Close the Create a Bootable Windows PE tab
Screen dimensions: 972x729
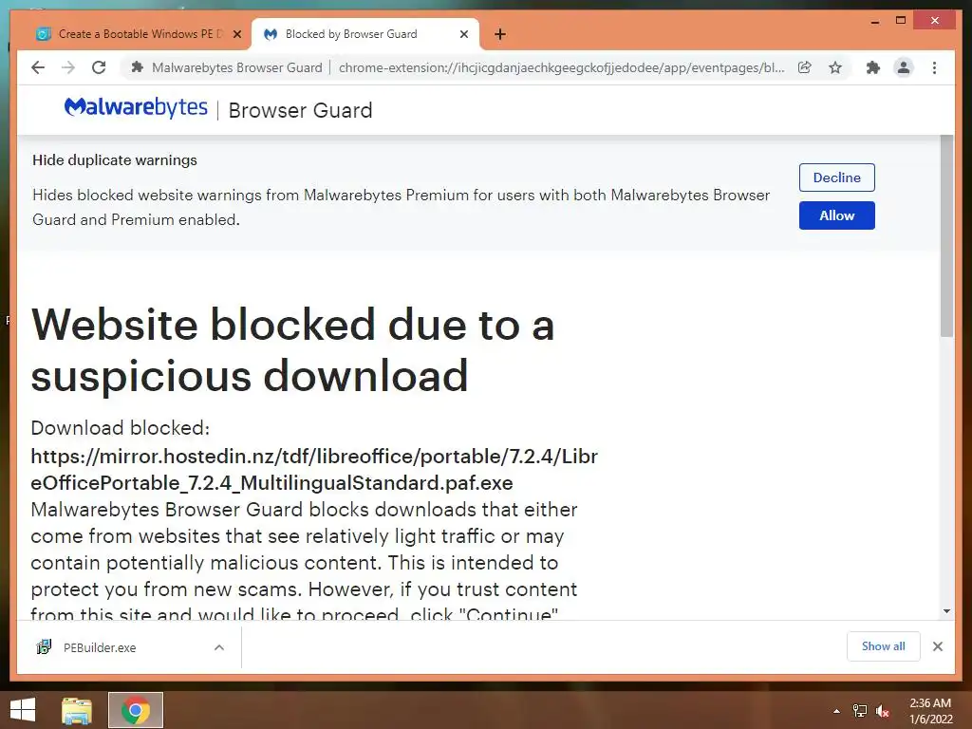(x=236, y=34)
